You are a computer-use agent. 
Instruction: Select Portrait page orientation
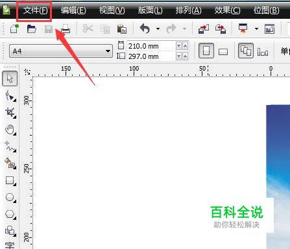click(206, 51)
